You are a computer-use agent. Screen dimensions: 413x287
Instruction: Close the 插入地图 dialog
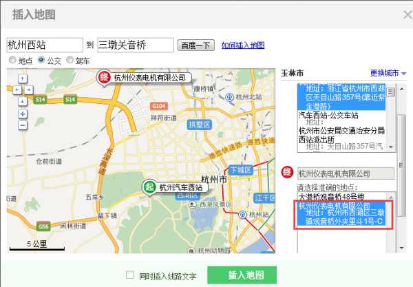coord(407,14)
